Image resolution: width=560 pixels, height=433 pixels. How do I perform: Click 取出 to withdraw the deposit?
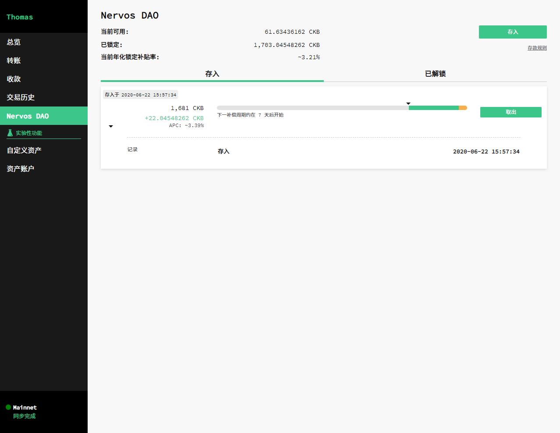coord(511,112)
